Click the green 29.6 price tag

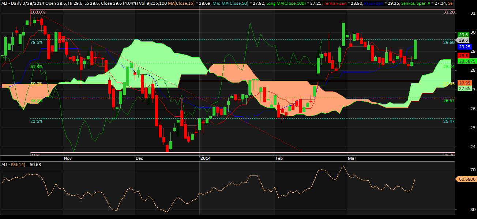click(464, 34)
